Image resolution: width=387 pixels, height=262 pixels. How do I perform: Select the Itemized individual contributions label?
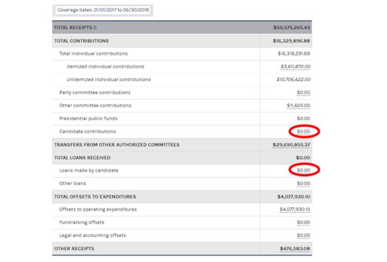pyautogui.click(x=106, y=66)
